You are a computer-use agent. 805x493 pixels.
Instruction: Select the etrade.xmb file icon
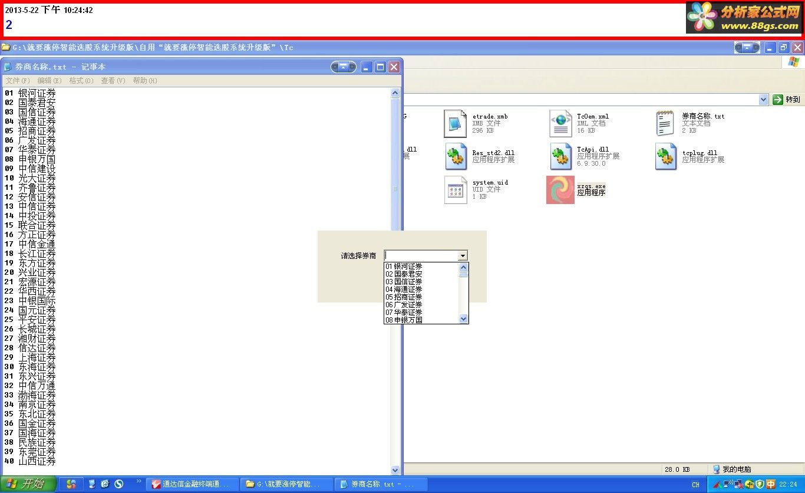coord(456,123)
